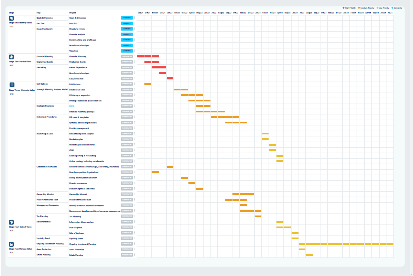Open the Complete status badge for Fact find
Screen dimensions: 413x276
[x=127, y=23]
